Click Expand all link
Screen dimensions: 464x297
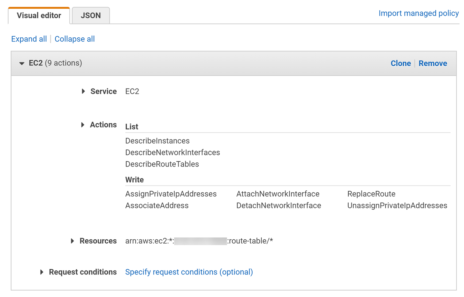click(x=29, y=39)
